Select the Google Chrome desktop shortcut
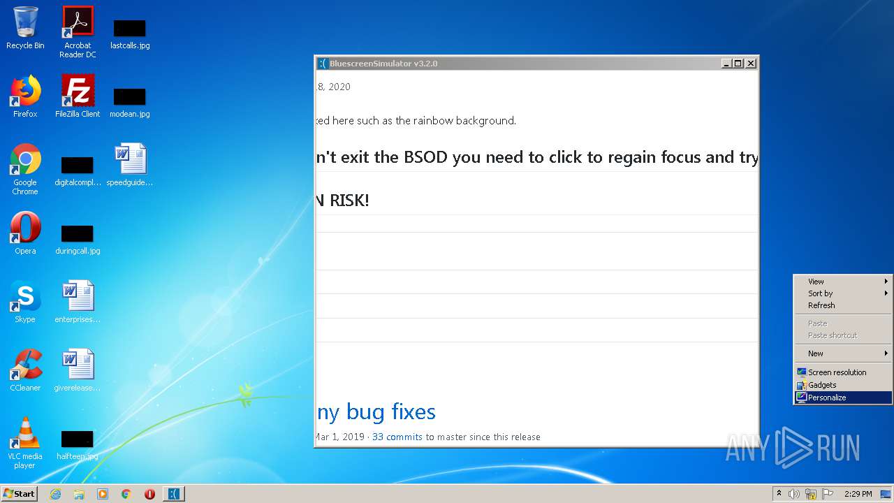The image size is (894, 503). coord(25,169)
